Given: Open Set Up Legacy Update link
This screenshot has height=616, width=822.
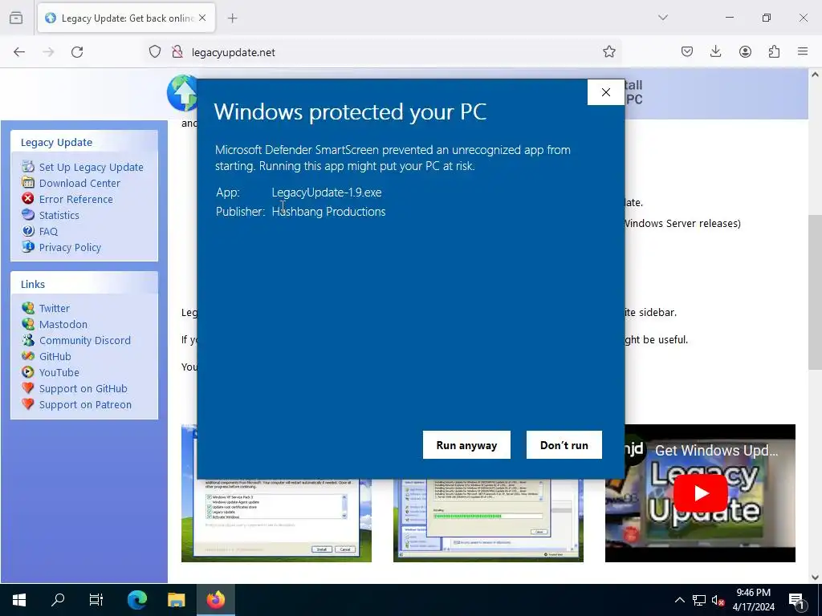Looking at the screenshot, I should tap(92, 167).
